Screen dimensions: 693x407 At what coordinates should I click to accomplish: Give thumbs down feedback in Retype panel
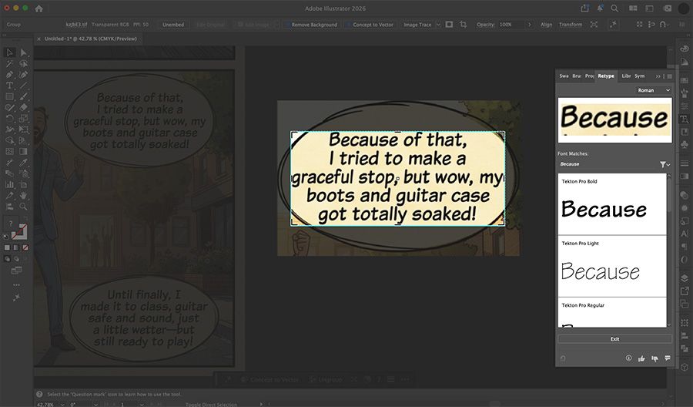click(654, 358)
